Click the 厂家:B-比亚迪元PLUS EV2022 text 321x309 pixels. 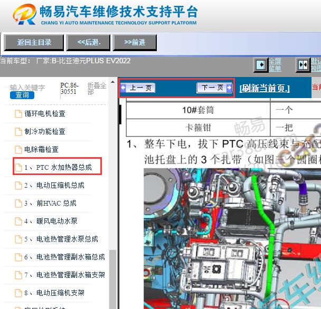83,61
